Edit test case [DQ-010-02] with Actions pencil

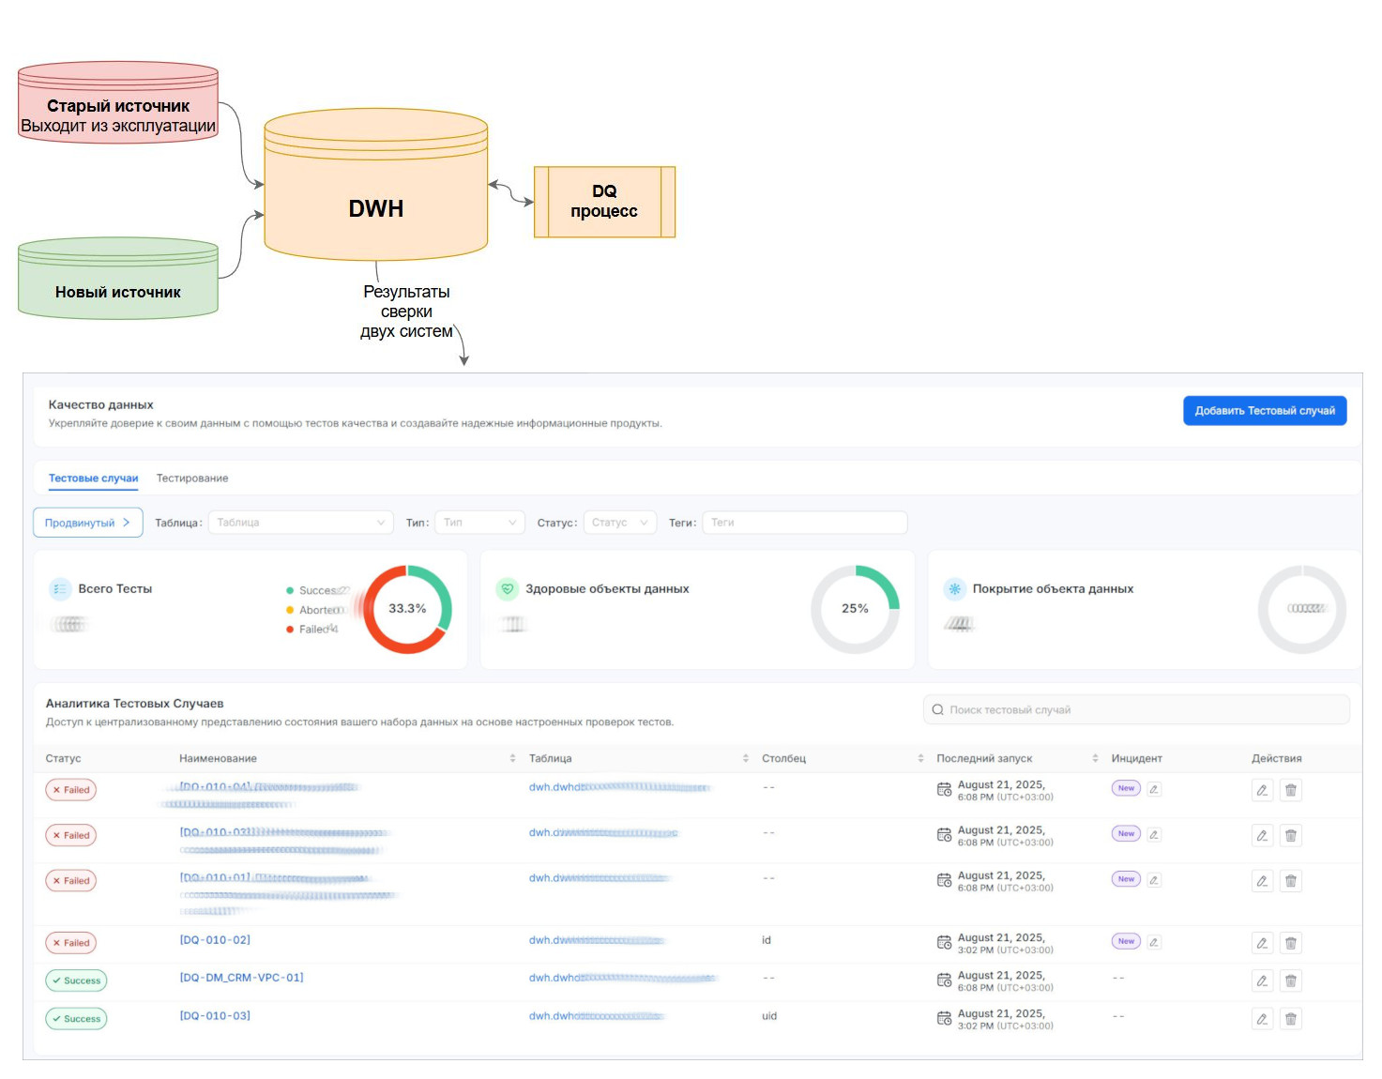(1262, 943)
